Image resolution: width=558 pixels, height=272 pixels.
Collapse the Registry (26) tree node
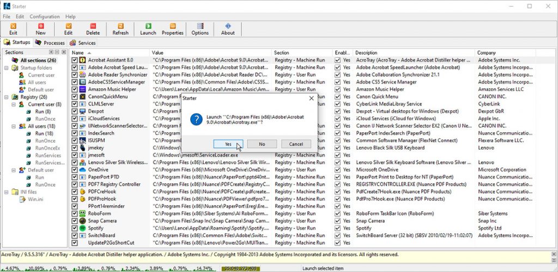(x=7, y=97)
